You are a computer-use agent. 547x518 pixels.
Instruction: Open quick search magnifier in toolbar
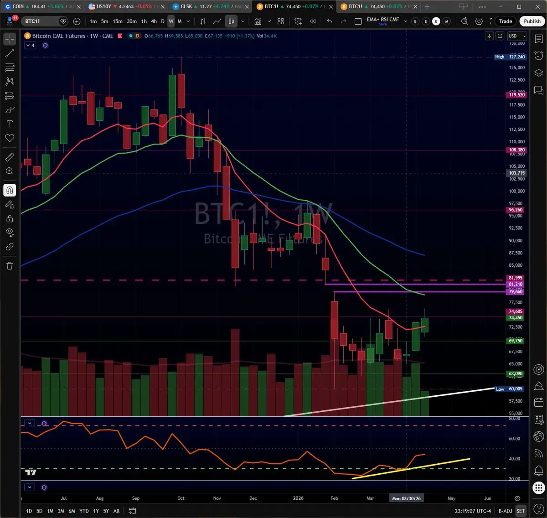click(x=464, y=21)
